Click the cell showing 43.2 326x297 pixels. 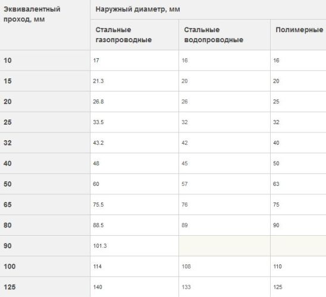pyautogui.click(x=134, y=143)
